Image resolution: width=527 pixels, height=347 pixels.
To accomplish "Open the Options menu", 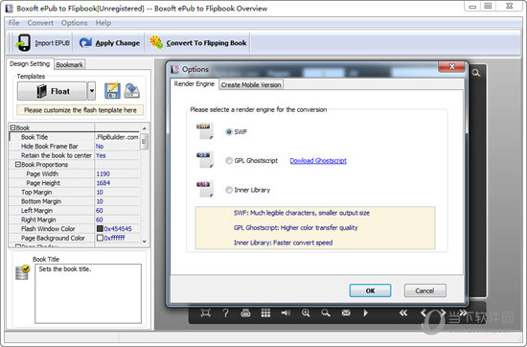I will (x=75, y=23).
